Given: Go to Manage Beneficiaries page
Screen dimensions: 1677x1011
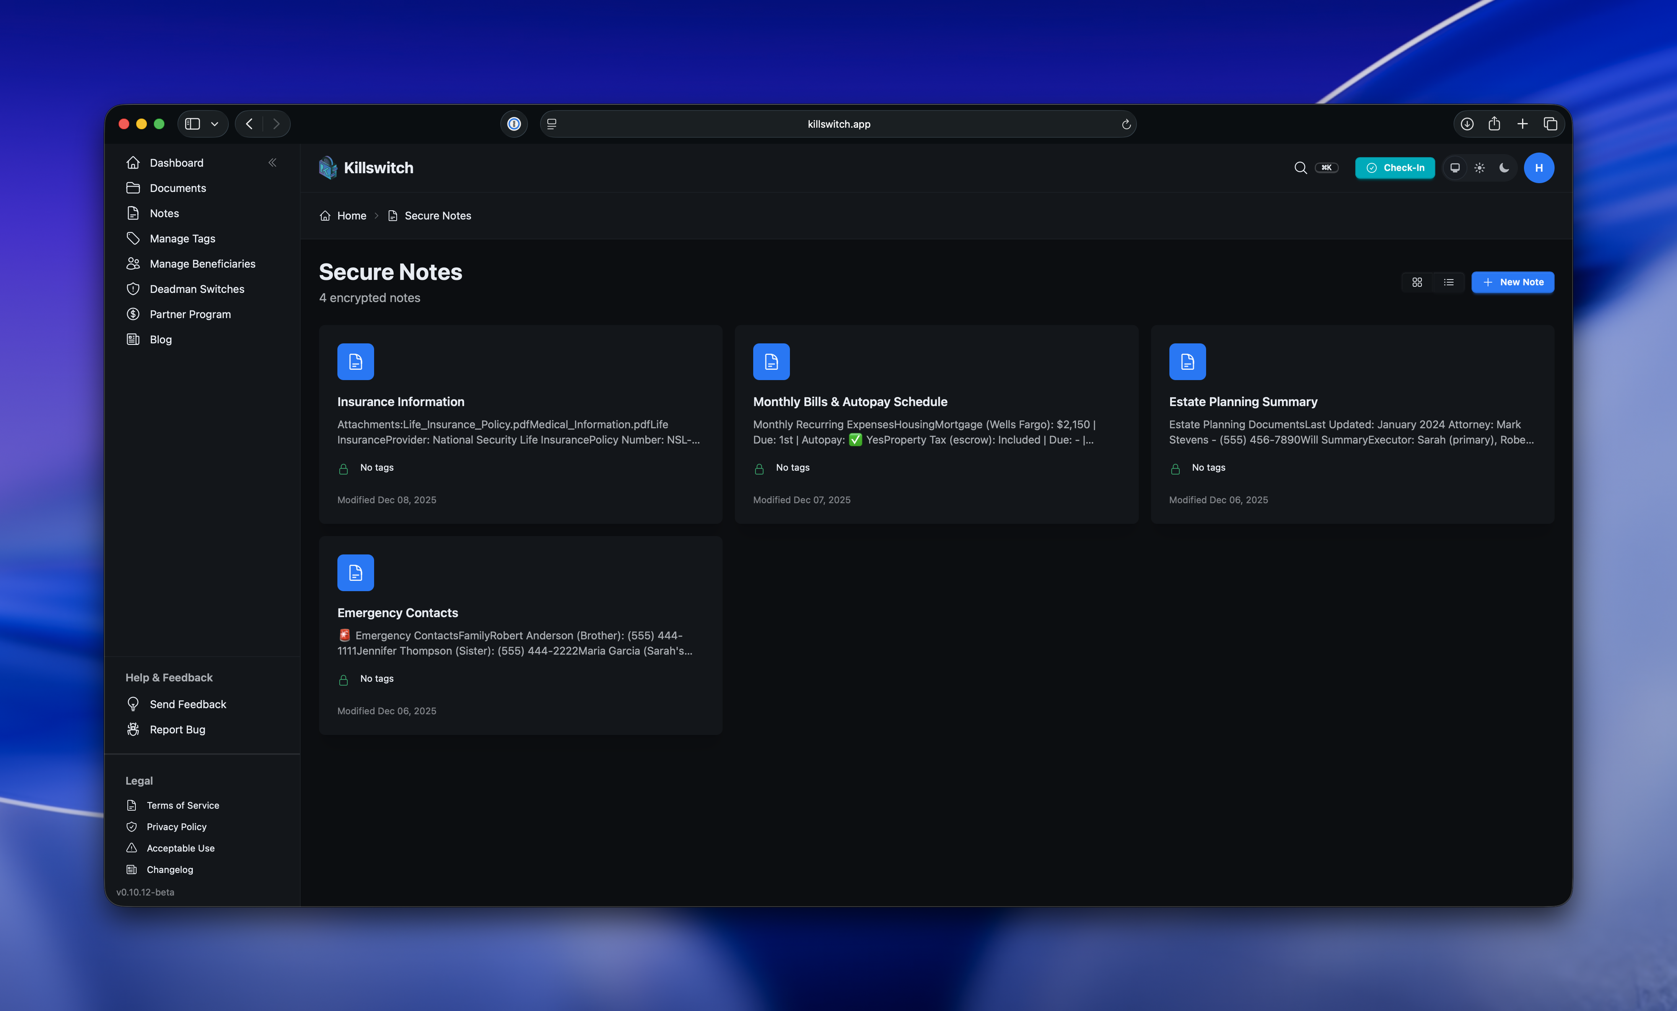Looking at the screenshot, I should click(x=202, y=264).
